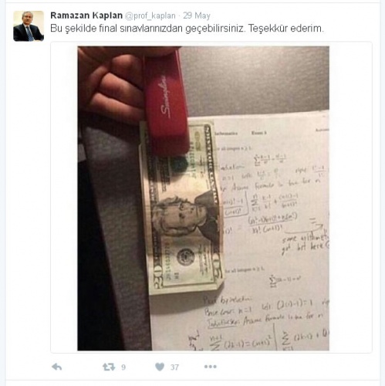Click the 29 May timestamp
This screenshot has width=385, height=386.
click(x=197, y=15)
